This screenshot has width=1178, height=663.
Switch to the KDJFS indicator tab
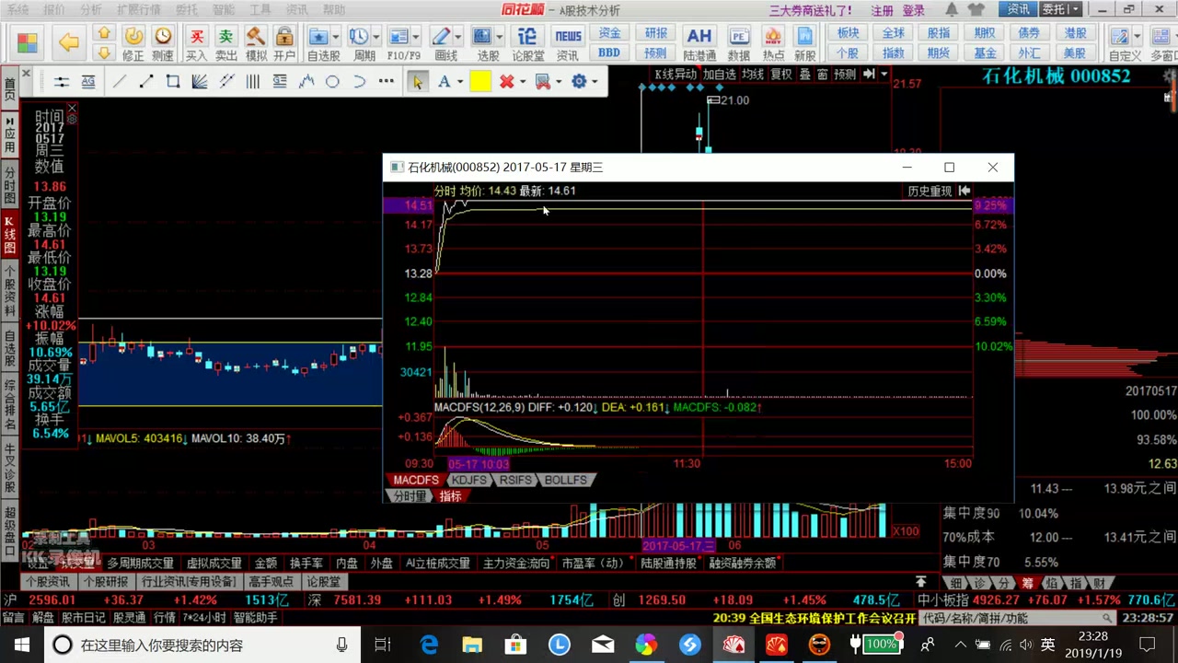(468, 480)
